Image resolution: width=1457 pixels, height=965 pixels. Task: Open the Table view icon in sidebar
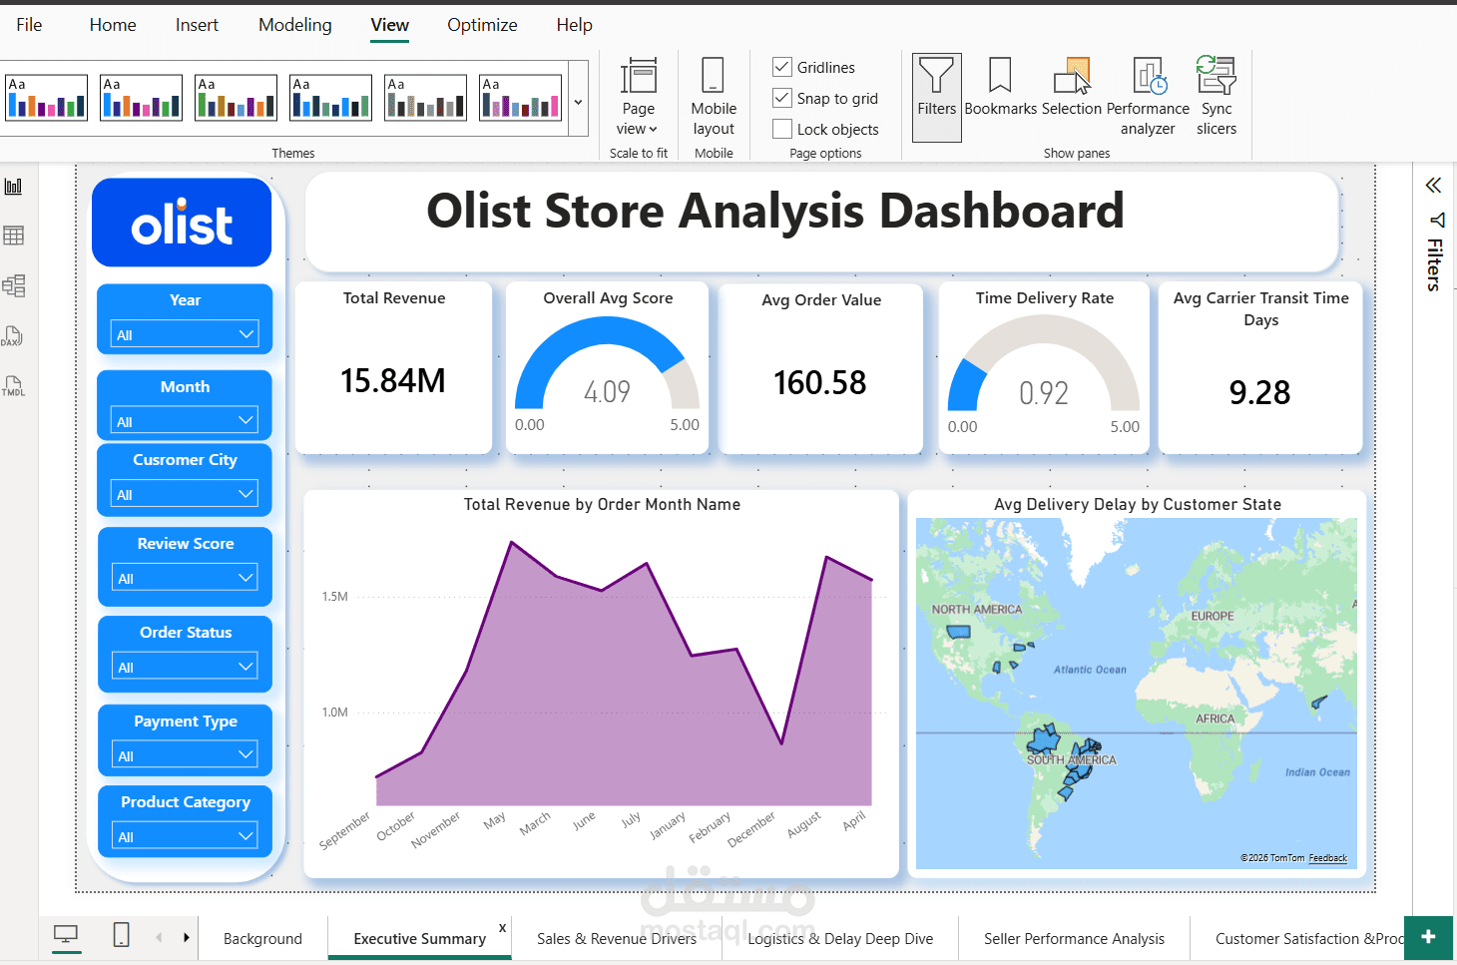14,236
